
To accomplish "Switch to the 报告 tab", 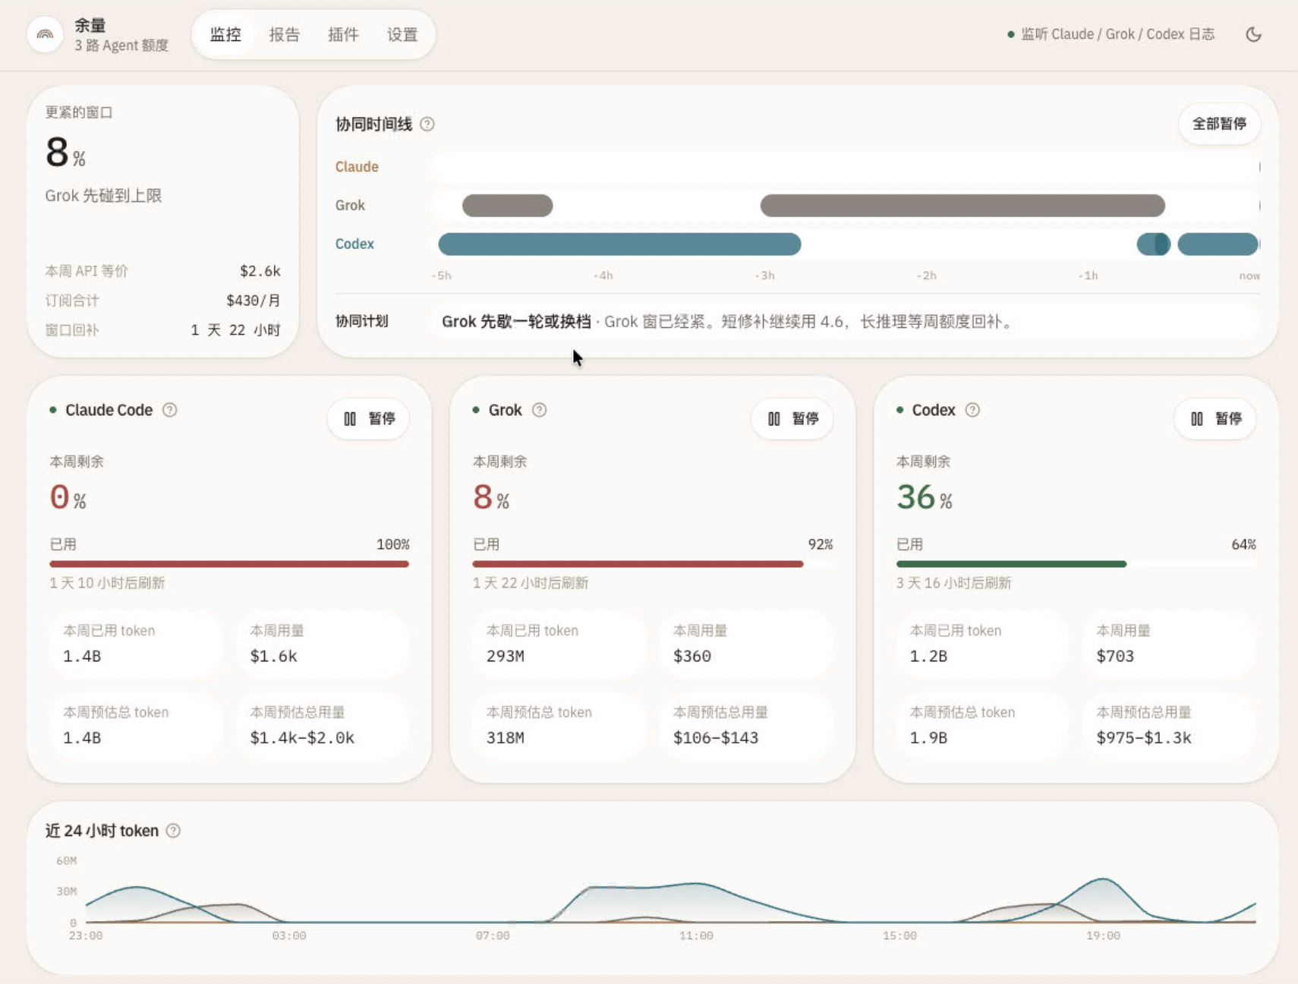I will (x=285, y=34).
